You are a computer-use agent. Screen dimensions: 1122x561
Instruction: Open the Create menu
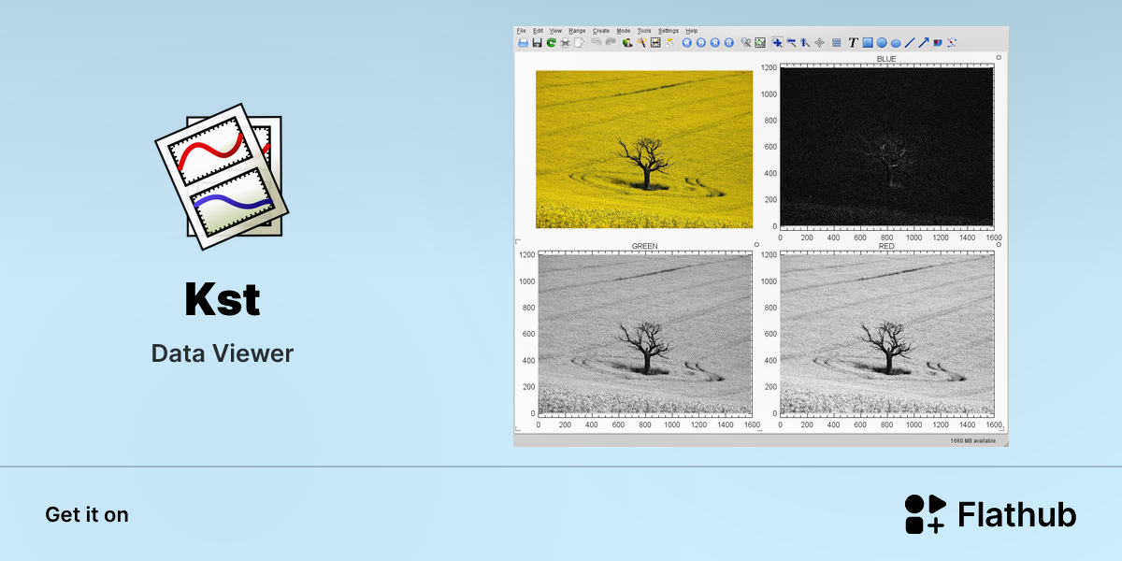(601, 31)
